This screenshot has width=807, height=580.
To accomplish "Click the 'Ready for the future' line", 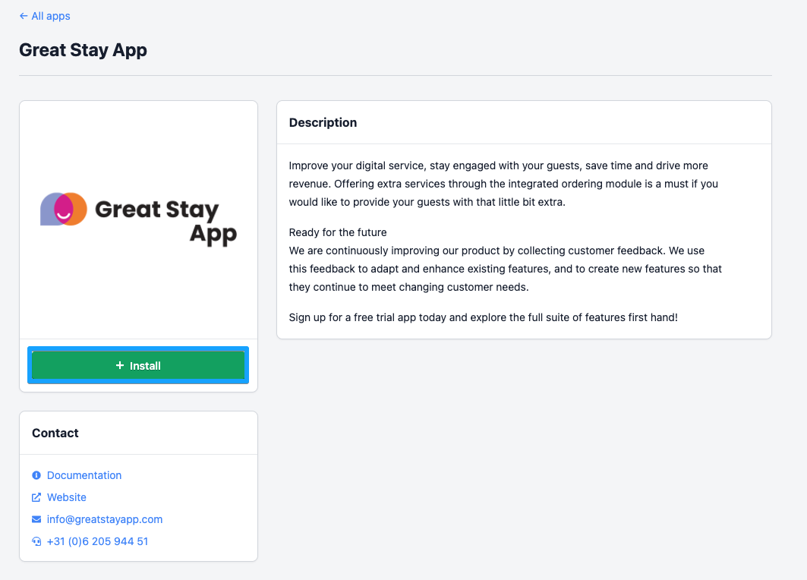I will tap(338, 232).
